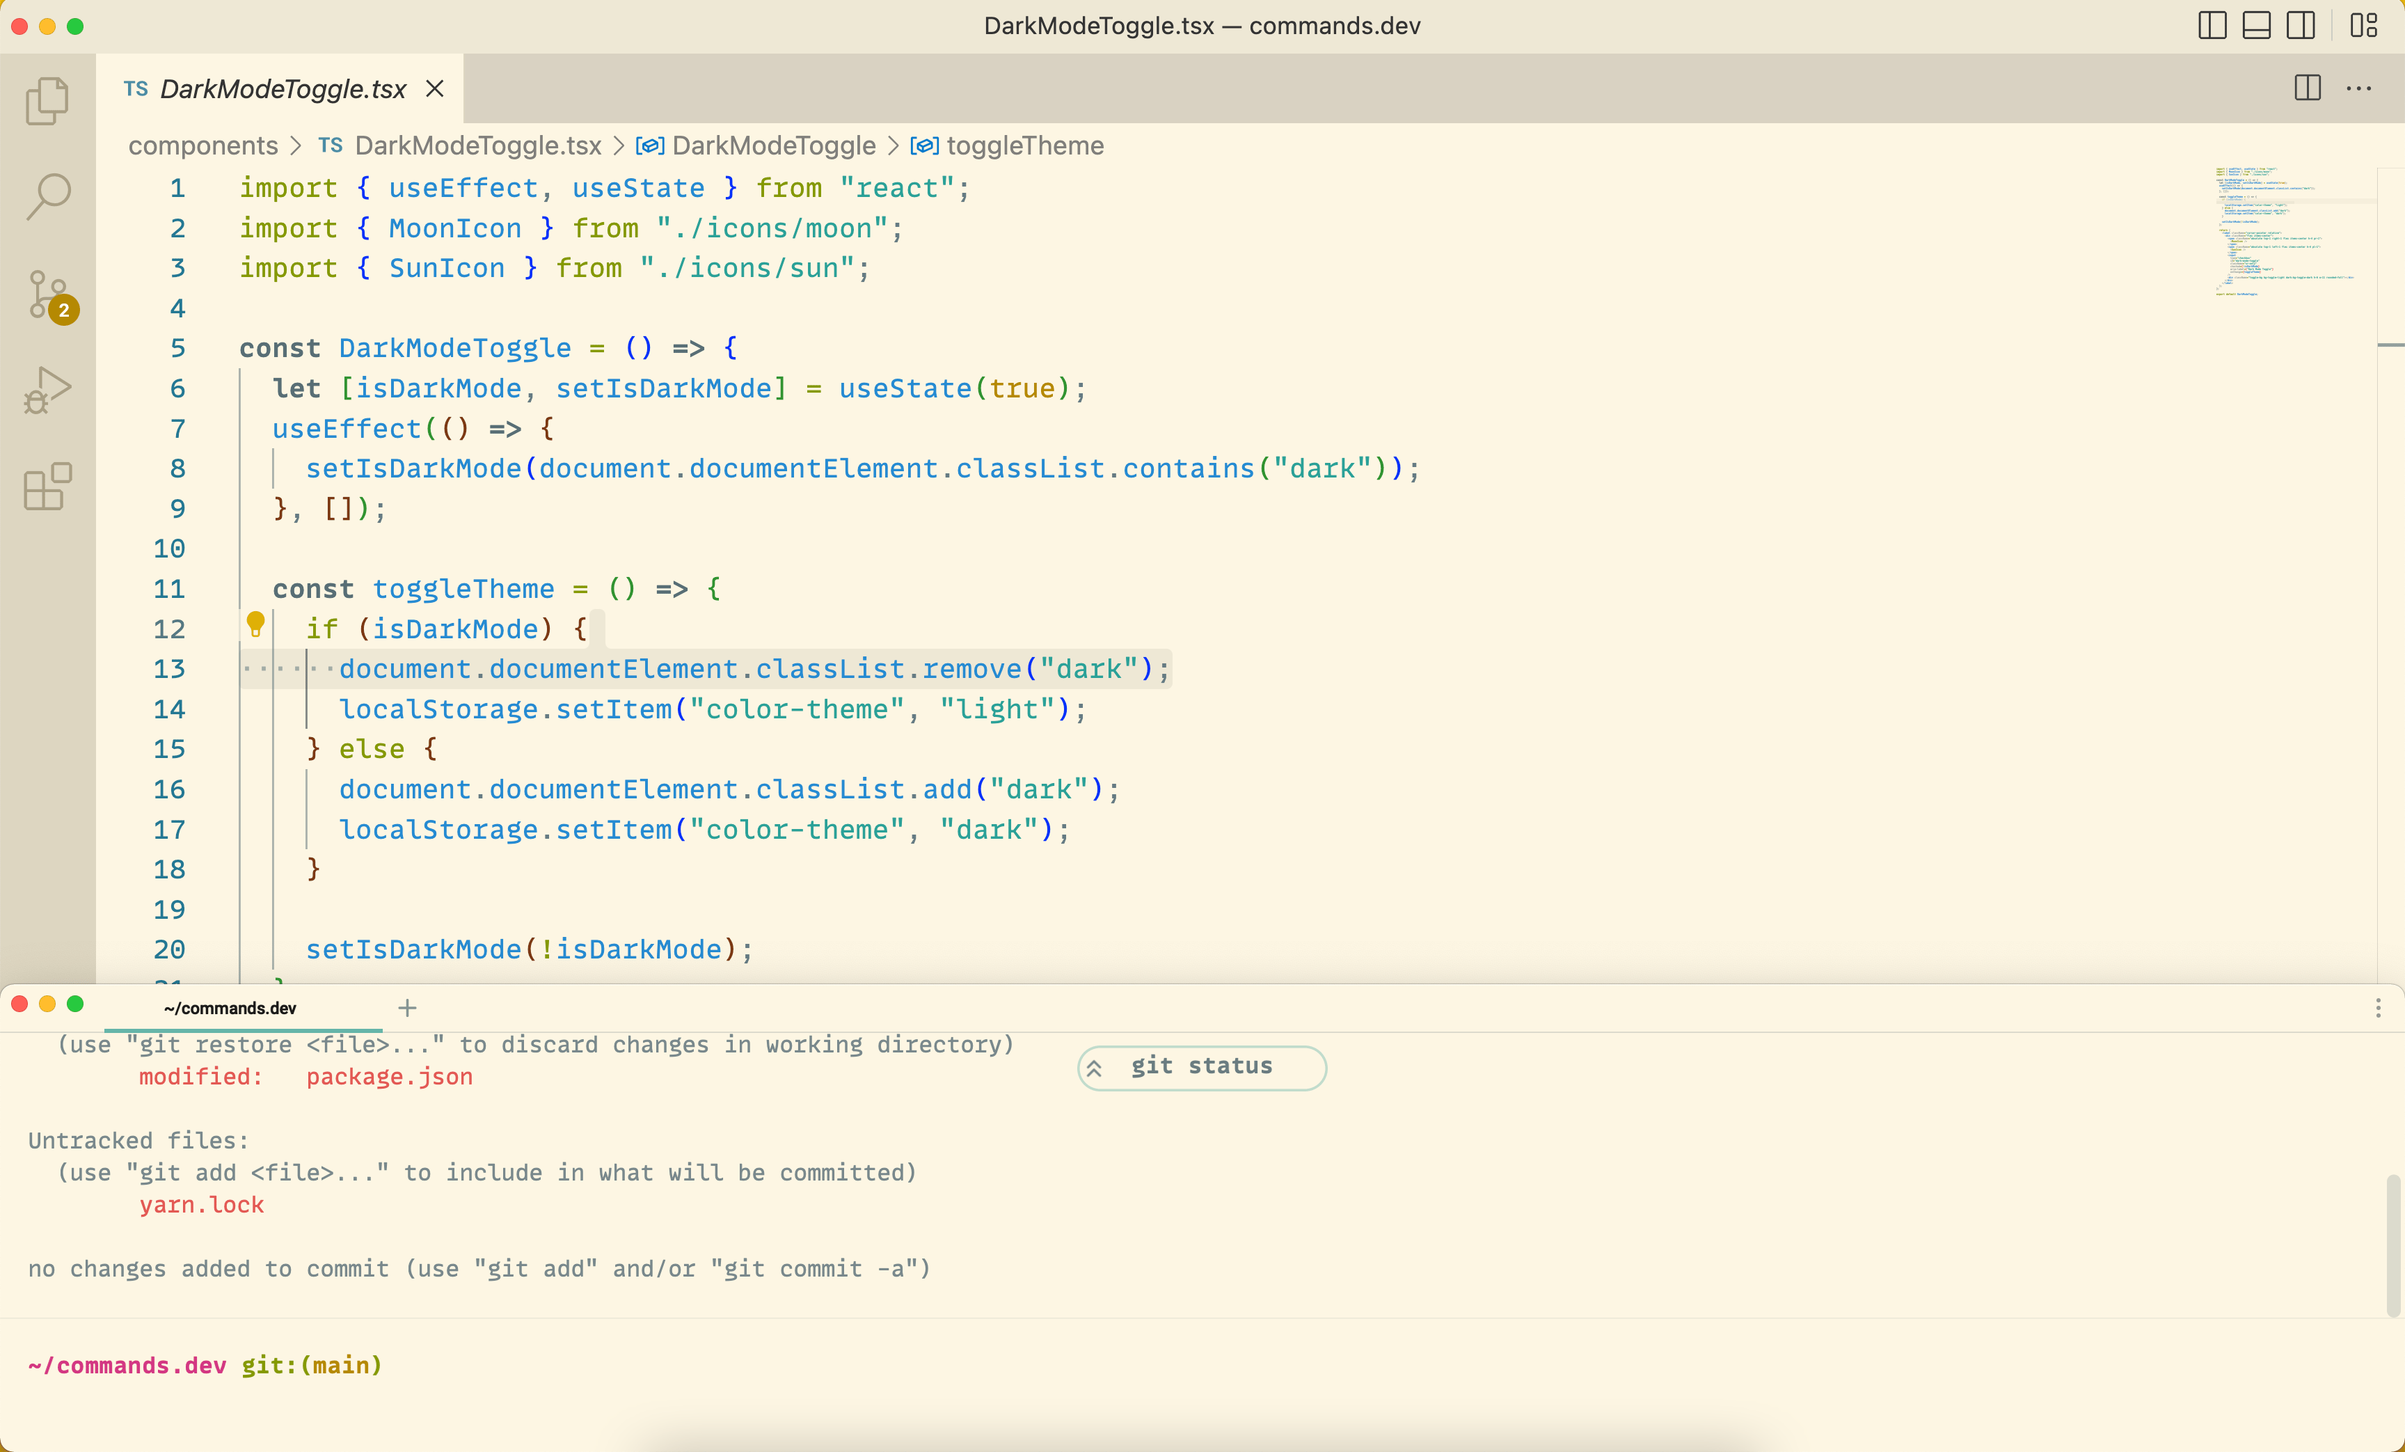Viewport: 2405px width, 1452px height.
Task: Open the customize layout icon
Action: 2363,25
